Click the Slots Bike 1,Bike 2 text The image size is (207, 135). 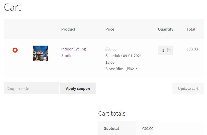121,69
